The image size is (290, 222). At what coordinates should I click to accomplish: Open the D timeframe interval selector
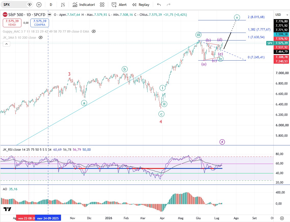pos(51,5)
